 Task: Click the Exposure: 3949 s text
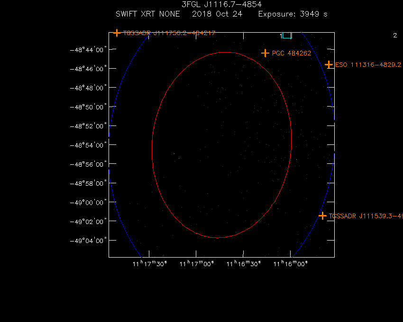293,14
